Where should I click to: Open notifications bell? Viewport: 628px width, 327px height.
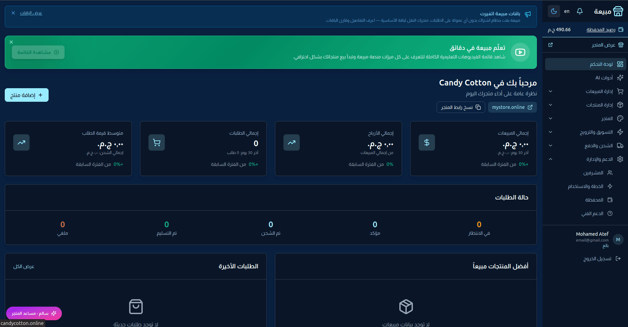580,11
